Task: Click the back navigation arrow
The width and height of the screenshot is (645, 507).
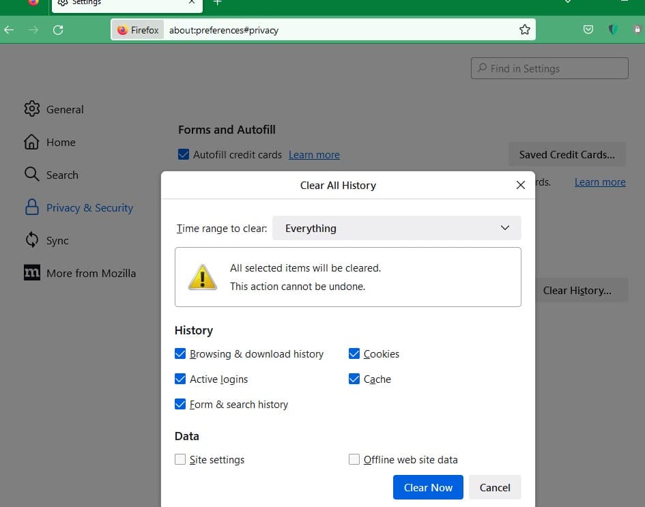Action: point(9,30)
